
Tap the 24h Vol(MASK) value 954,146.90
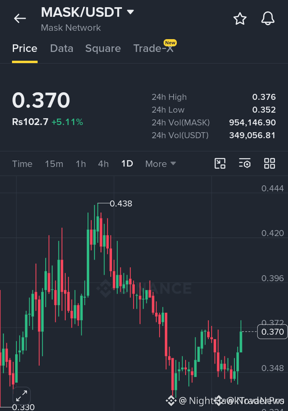252,122
